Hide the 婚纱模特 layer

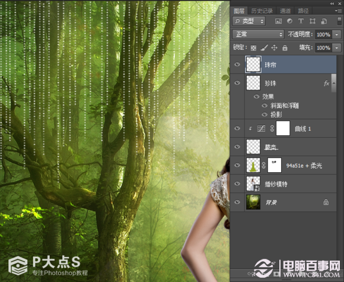tap(237, 183)
